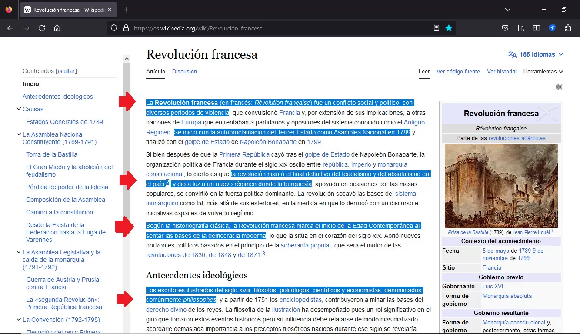Open the Luis XVI infobox link
The width and height of the screenshot is (580, 334).
493,286
